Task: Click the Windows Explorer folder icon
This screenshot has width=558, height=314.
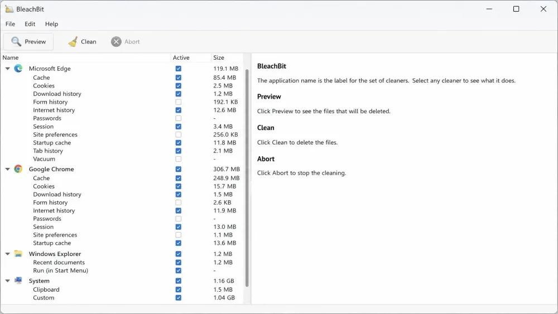Action: [x=18, y=254]
